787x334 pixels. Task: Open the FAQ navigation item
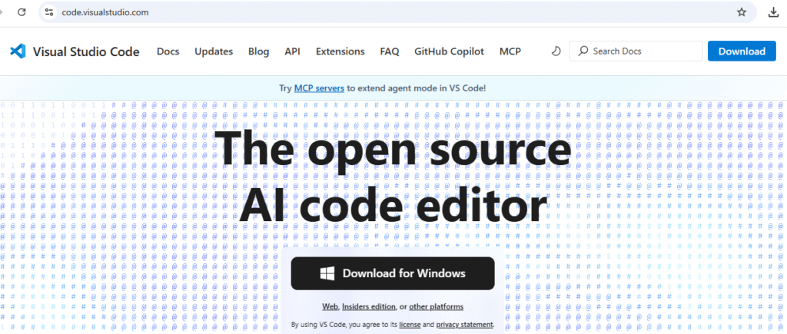point(390,51)
